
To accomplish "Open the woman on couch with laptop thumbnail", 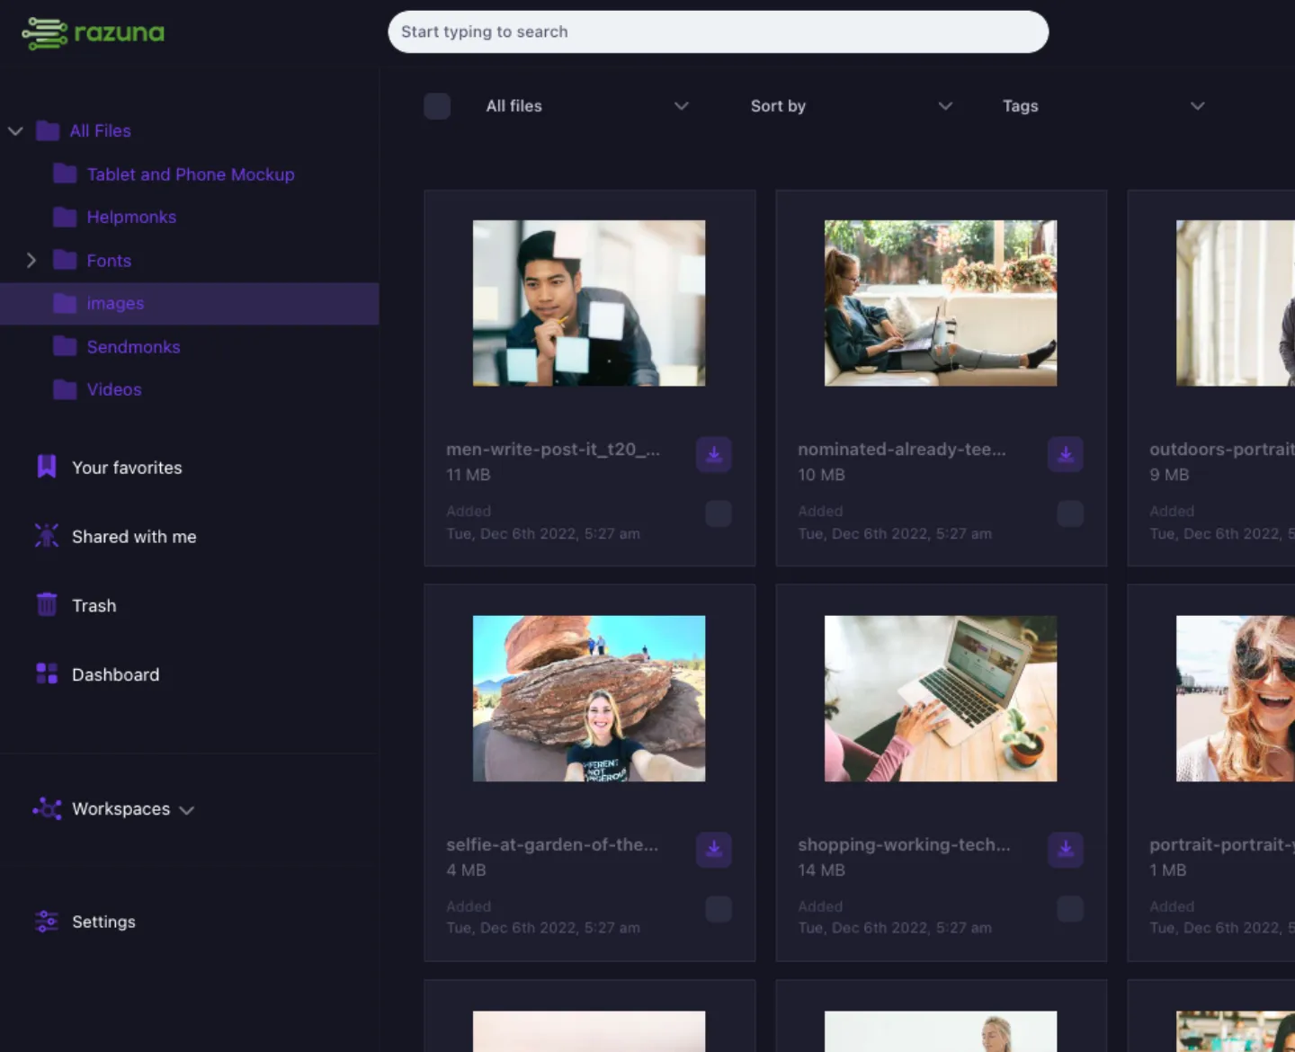I will point(941,303).
